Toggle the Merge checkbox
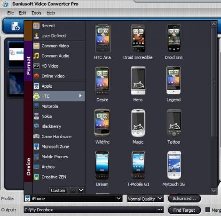Viewport: 221px width, 216px height. (x=208, y=210)
